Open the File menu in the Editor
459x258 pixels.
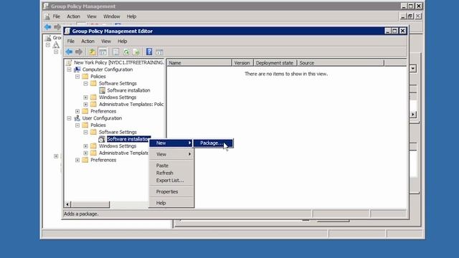[71, 42]
